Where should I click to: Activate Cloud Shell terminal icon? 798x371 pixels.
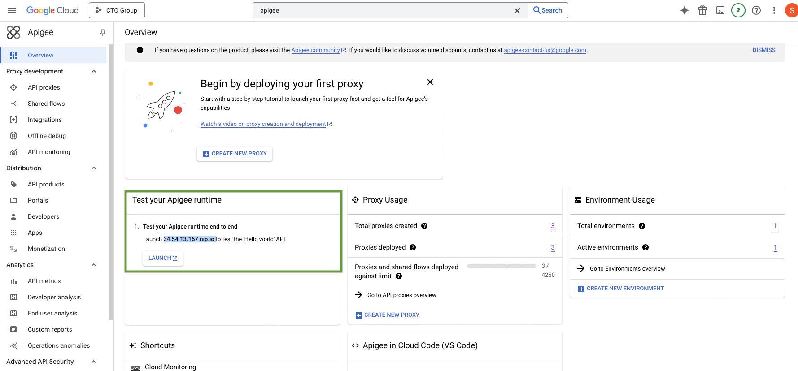click(x=720, y=10)
